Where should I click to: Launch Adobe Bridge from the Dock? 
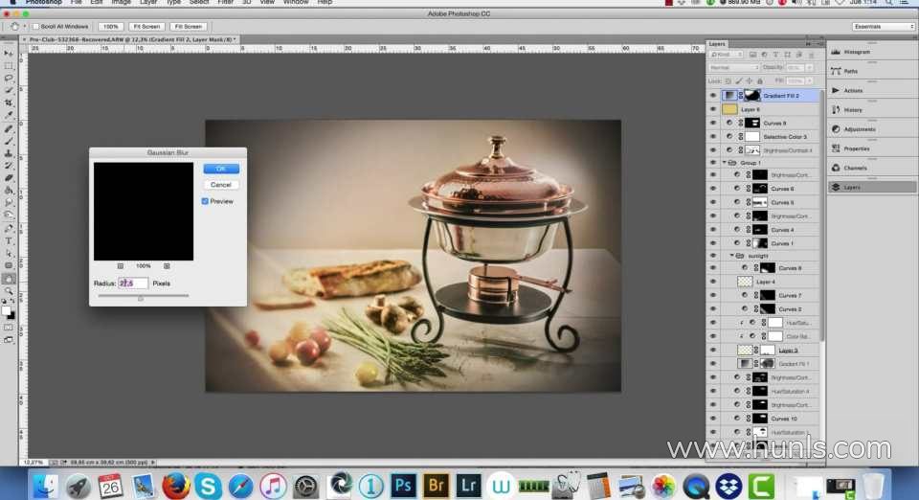[436, 485]
